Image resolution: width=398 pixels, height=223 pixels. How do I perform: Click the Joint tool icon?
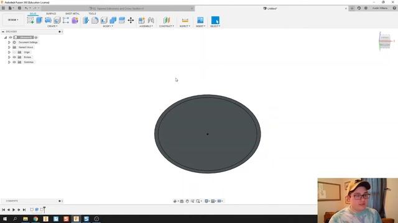[x=150, y=20]
